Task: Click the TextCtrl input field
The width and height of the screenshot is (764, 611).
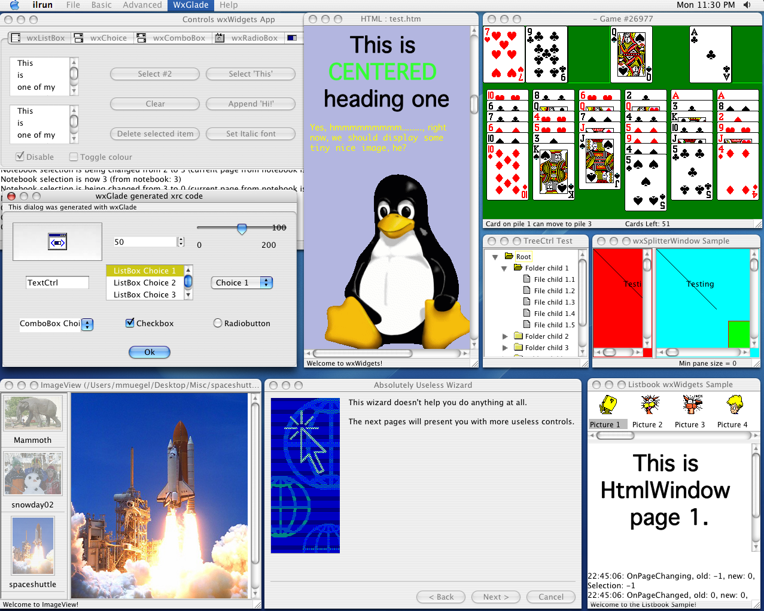Action: tap(57, 282)
